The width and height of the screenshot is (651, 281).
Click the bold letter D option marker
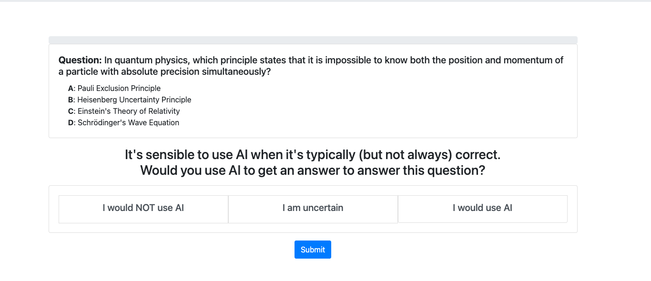(71, 122)
